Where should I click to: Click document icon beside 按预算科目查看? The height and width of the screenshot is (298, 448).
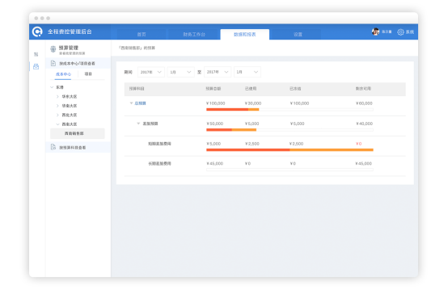(x=53, y=147)
